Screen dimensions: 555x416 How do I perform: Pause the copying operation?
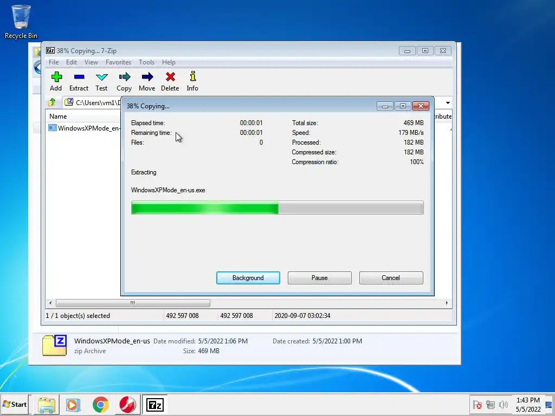[320, 278]
